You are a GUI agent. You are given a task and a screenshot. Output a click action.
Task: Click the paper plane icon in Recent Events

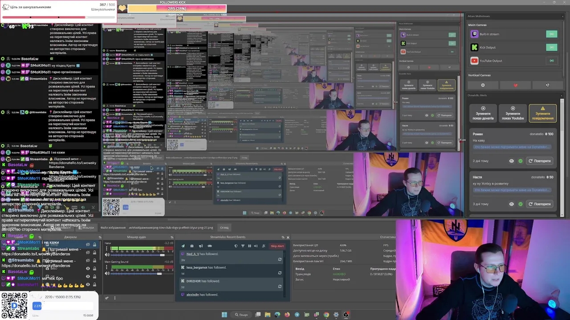(183, 246)
